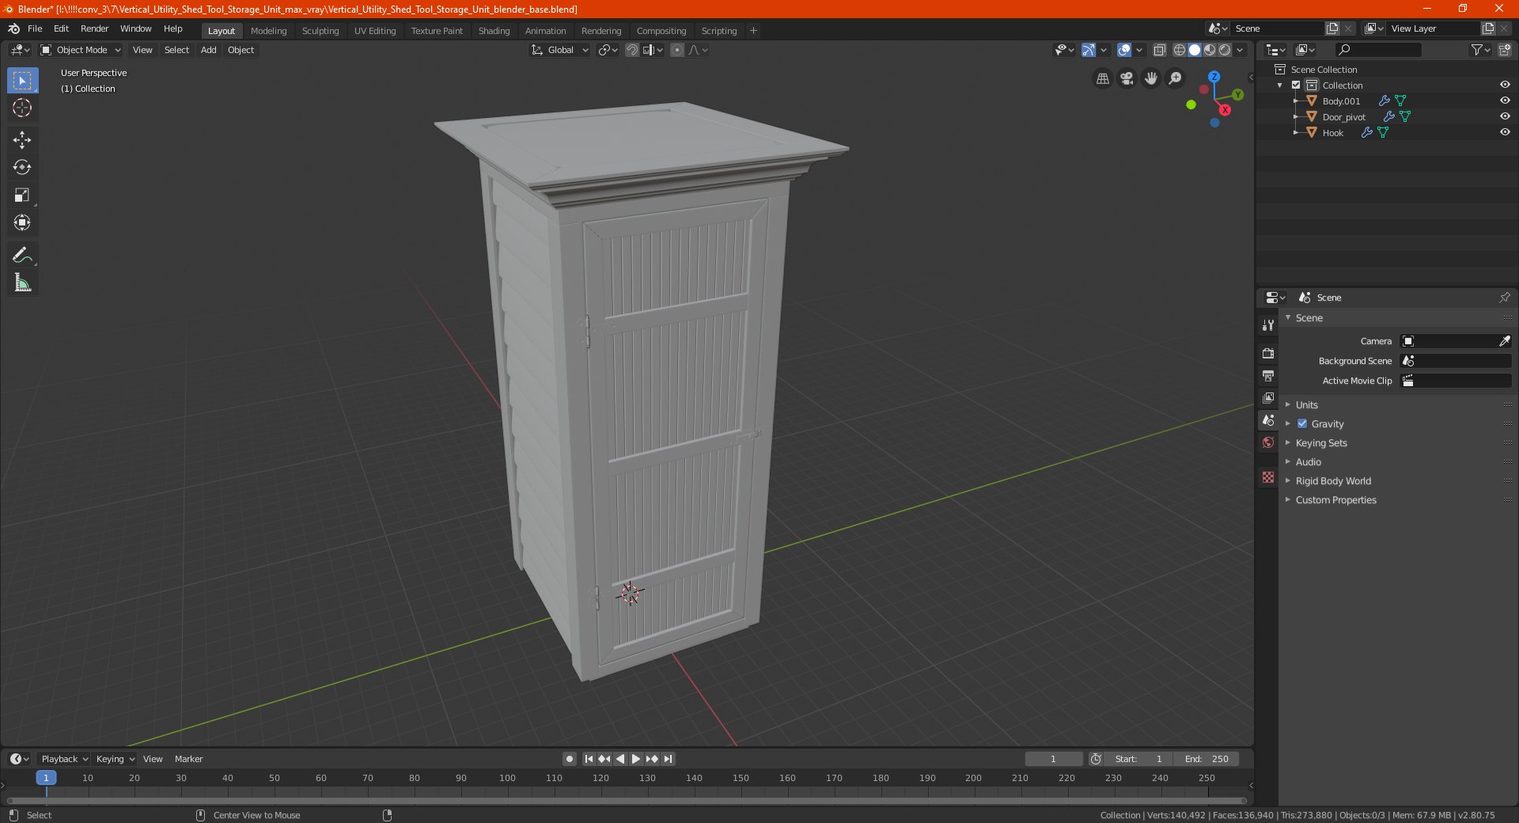Image resolution: width=1519 pixels, height=823 pixels.
Task: Open the timeline Marker menu
Action: tap(188, 759)
